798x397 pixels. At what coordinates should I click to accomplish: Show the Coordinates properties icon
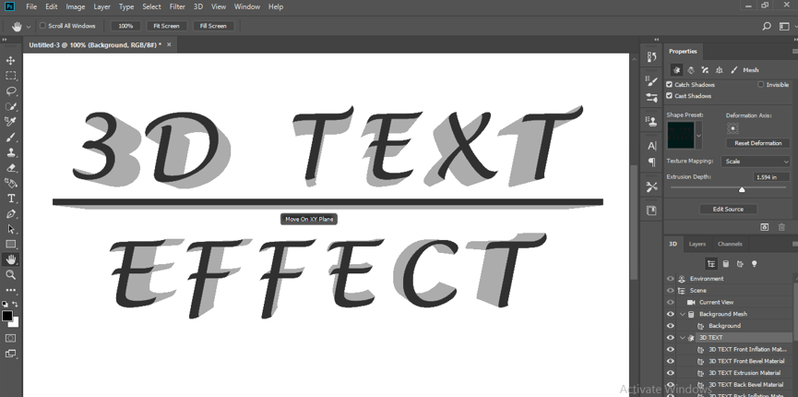point(719,70)
